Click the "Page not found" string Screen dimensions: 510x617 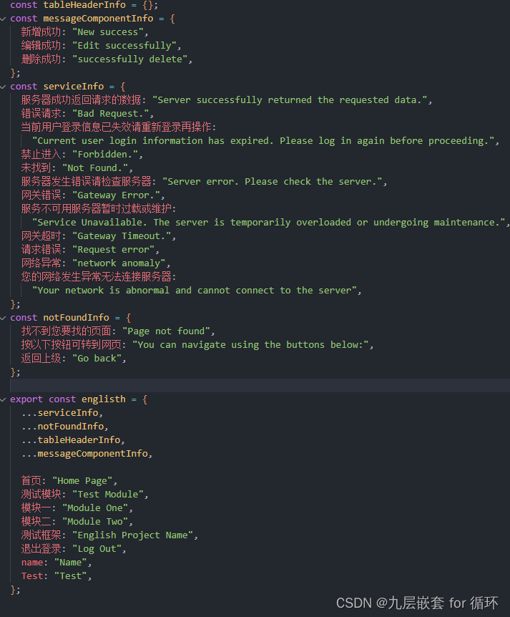pos(167,331)
